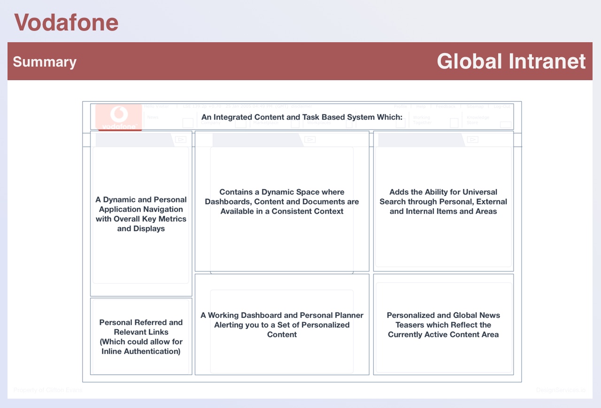The image size is (601, 408).
Task: Click the Log-Out link
Action: coord(501,106)
